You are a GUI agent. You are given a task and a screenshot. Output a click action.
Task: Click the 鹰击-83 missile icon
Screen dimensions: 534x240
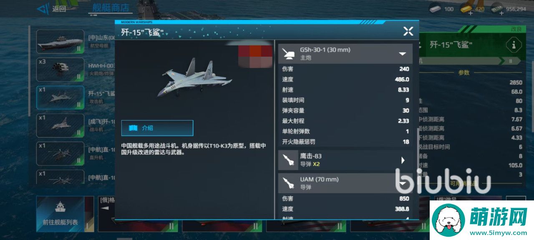(x=288, y=160)
